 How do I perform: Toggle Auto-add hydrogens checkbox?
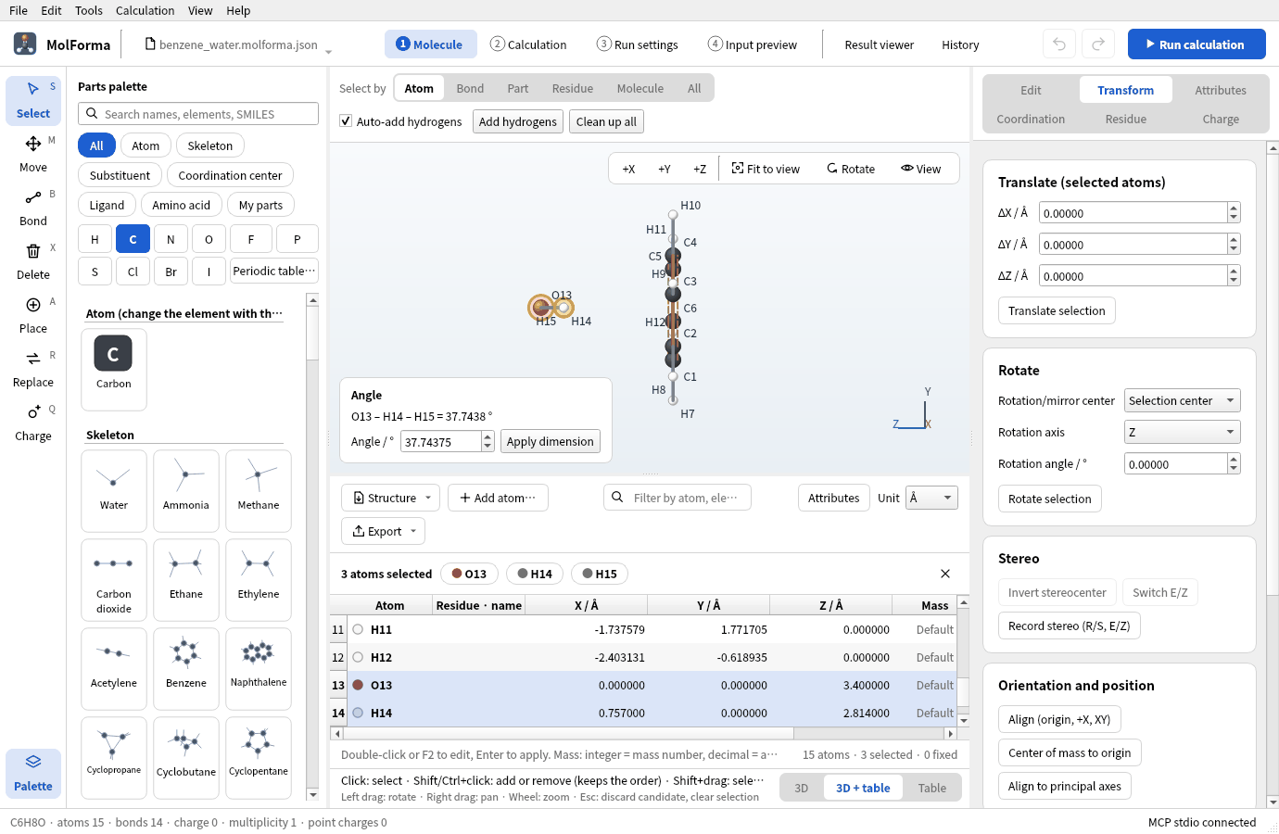(x=346, y=121)
